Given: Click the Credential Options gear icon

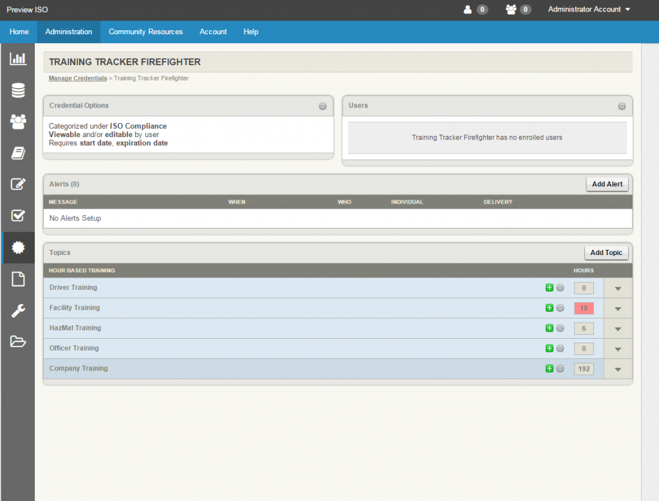Looking at the screenshot, I should [322, 106].
